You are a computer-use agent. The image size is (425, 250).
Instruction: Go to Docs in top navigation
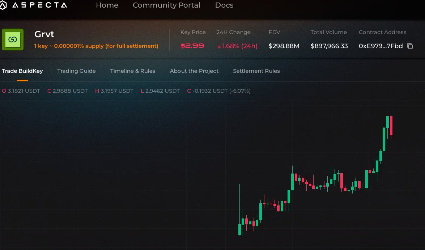click(224, 5)
